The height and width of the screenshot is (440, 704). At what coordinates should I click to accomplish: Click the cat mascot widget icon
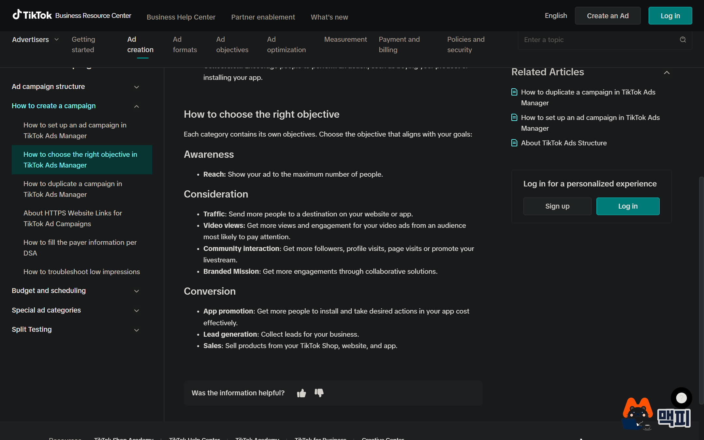coord(637,414)
